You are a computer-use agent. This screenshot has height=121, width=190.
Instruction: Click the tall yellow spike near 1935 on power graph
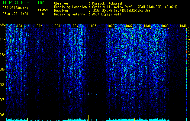[88, 118]
